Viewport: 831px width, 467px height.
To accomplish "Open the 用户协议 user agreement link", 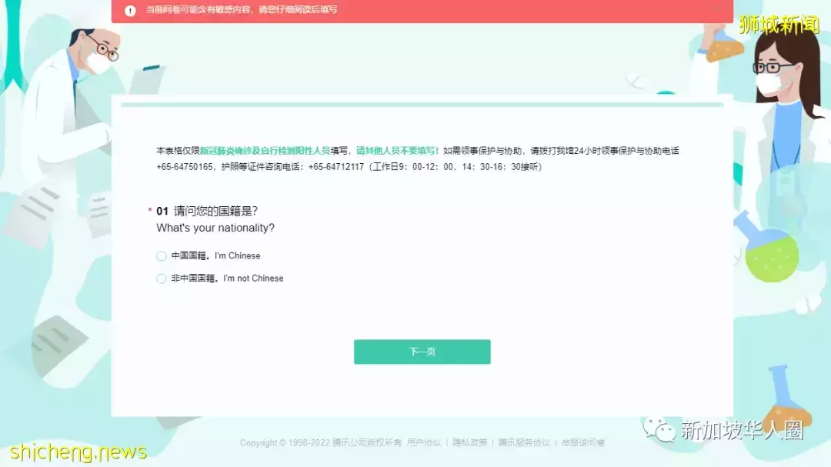I will click(422, 443).
